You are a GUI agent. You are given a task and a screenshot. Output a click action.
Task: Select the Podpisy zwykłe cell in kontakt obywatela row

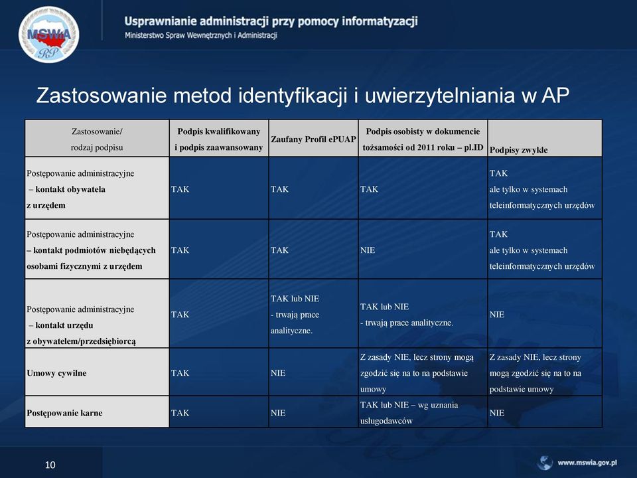545,189
